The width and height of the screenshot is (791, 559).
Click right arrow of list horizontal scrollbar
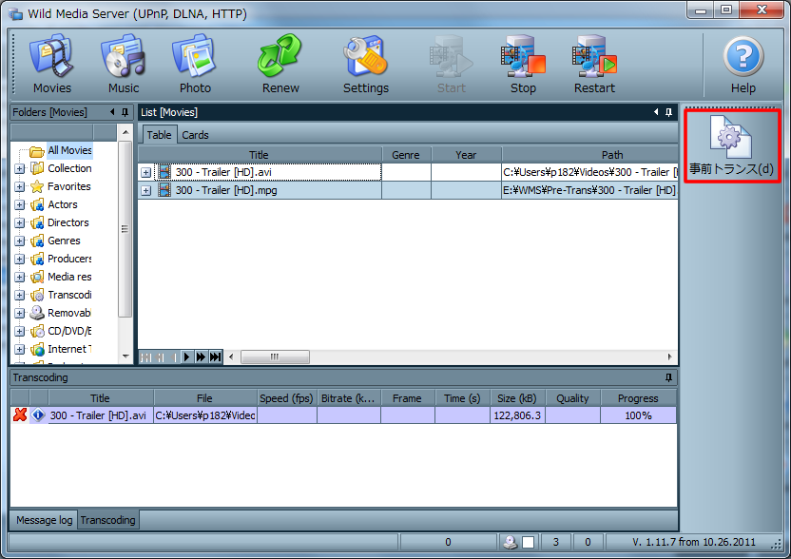[669, 357]
